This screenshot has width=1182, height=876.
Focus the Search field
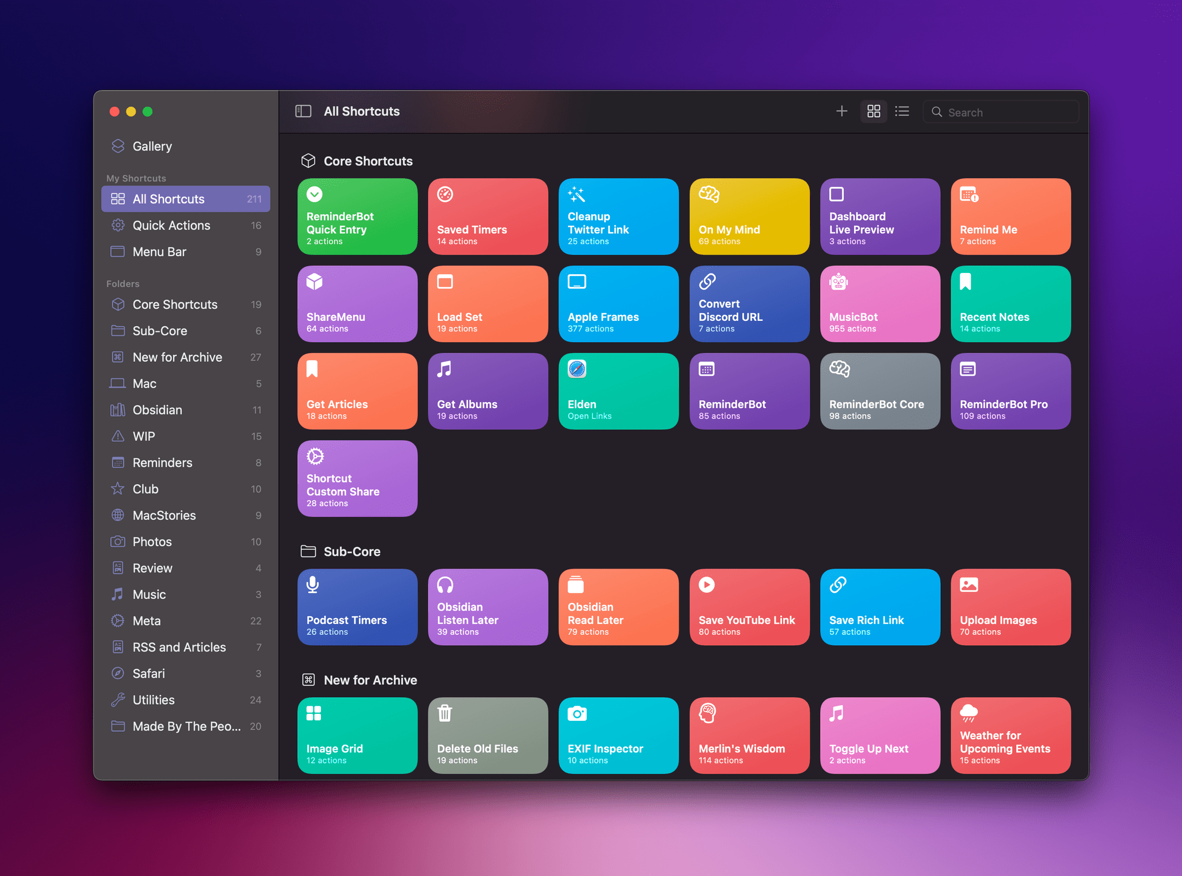point(1001,112)
